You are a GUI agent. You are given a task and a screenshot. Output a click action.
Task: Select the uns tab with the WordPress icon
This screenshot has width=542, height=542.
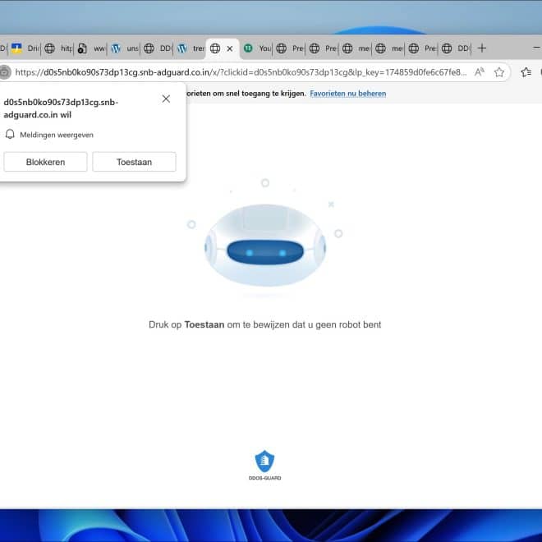tap(124, 48)
